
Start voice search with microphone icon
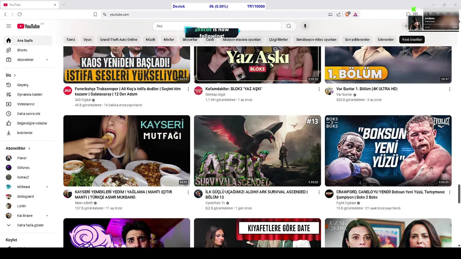point(305,26)
